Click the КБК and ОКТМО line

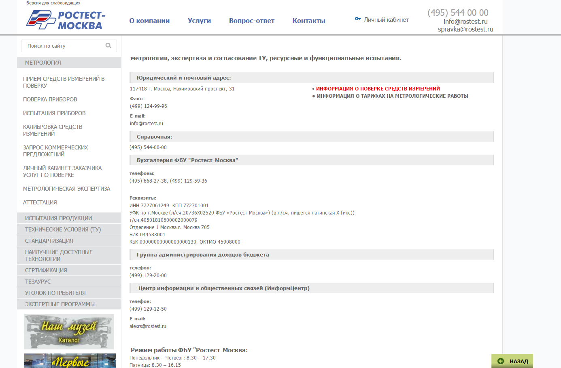[185, 242]
